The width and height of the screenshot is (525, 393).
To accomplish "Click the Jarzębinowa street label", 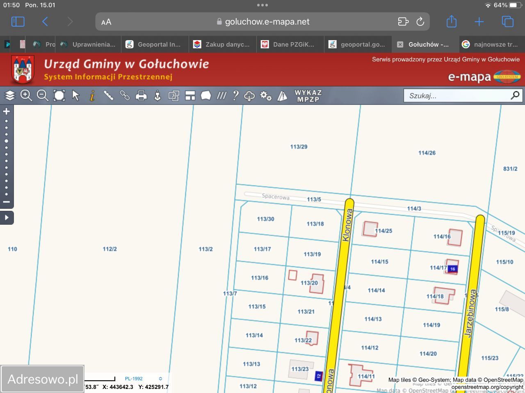I will (470, 313).
